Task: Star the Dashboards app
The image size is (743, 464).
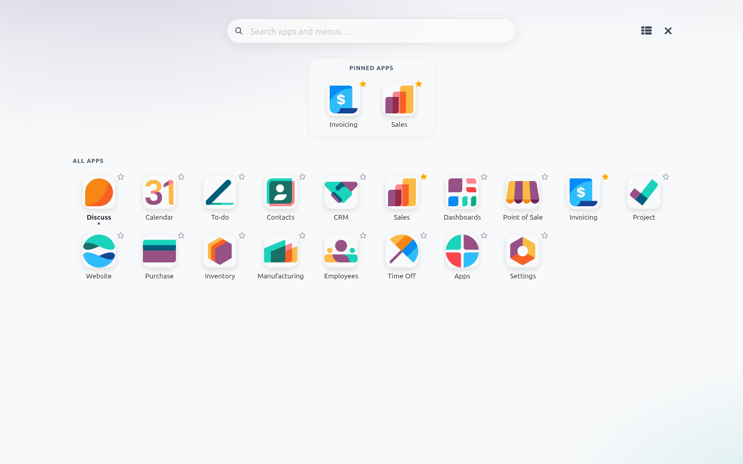Action: point(484,177)
